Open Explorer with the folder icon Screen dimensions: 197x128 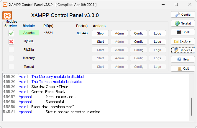(x=183, y=41)
